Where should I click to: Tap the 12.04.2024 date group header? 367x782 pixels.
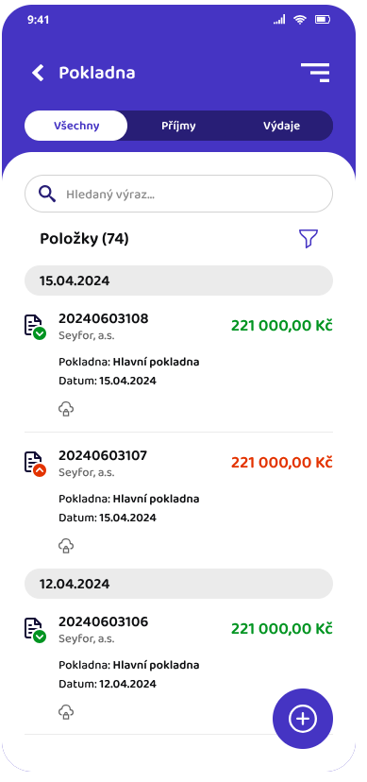(178, 584)
